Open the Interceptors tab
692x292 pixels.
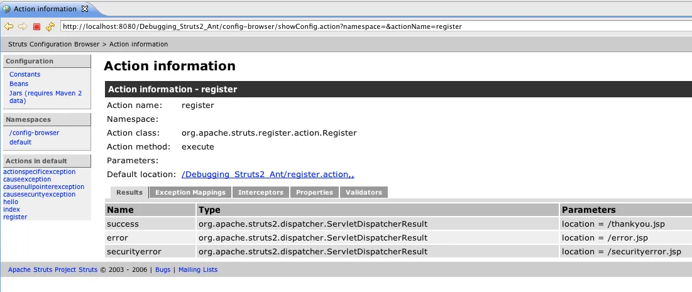[x=261, y=192]
